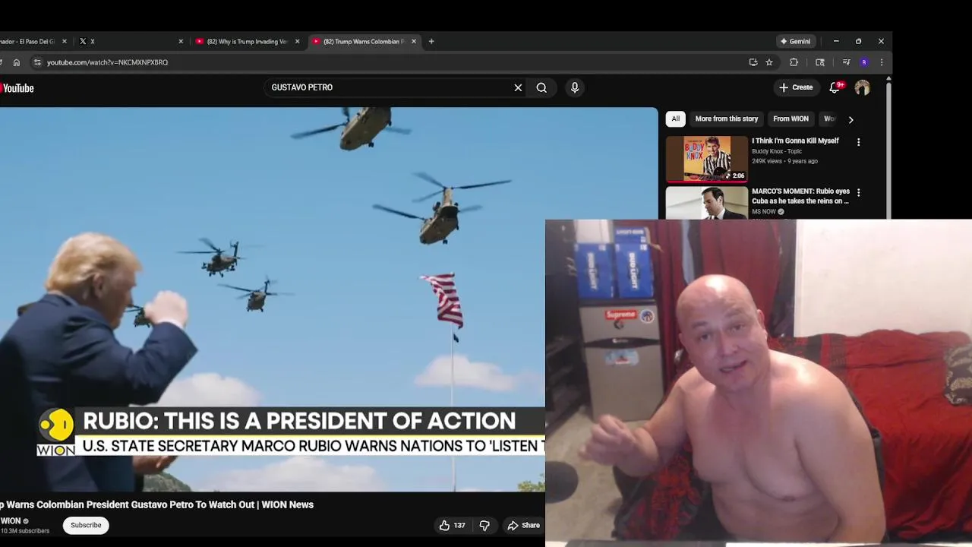Click the magnifier search button
972x547 pixels.
[541, 87]
